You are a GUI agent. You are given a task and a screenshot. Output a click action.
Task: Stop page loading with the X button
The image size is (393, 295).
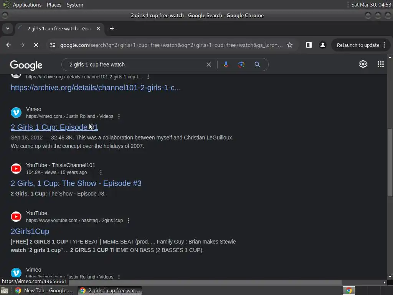pyautogui.click(x=36, y=45)
